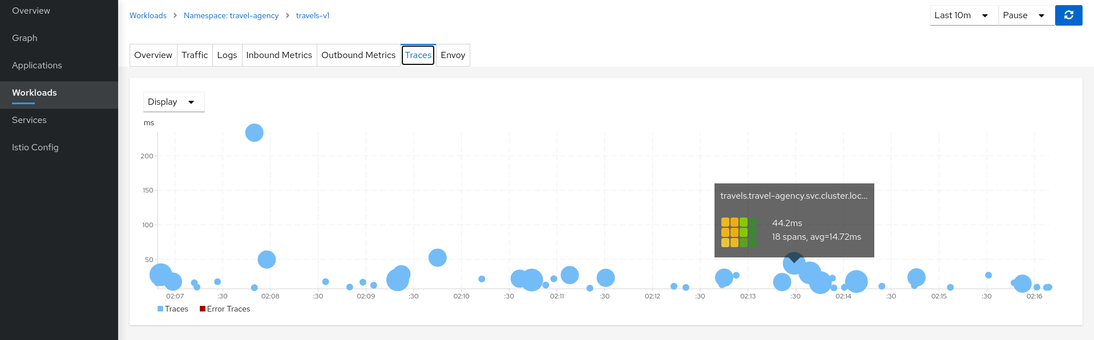This screenshot has width=1094, height=340.
Task: Go to Services in the sidebar
Action: pyautogui.click(x=29, y=120)
